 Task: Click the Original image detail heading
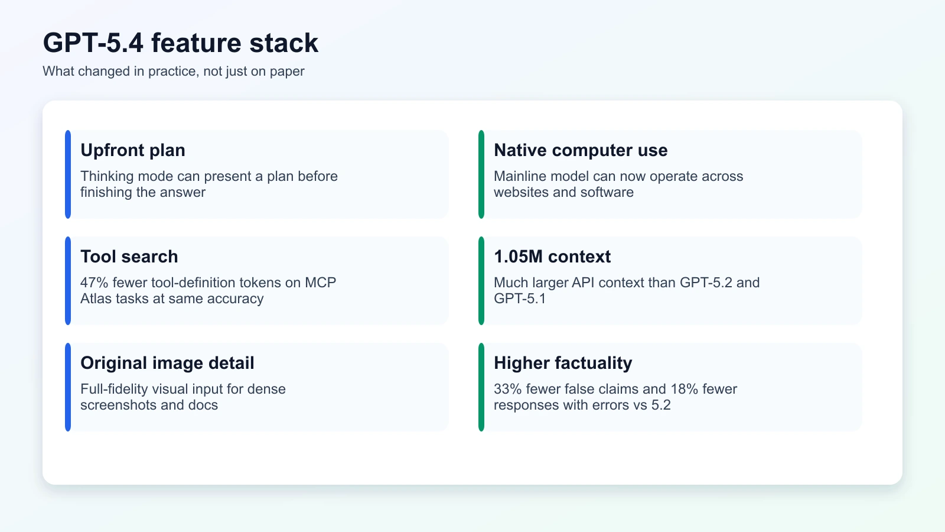tap(167, 363)
